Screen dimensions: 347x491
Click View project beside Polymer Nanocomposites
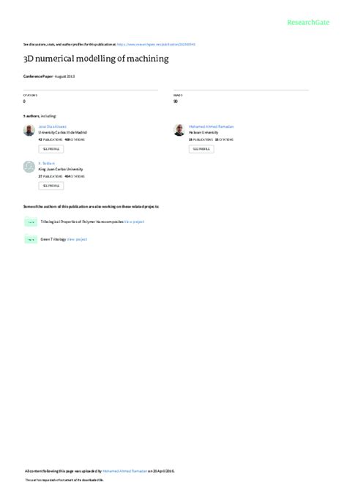[134, 222]
